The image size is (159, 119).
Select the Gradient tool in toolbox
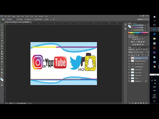point(2,54)
